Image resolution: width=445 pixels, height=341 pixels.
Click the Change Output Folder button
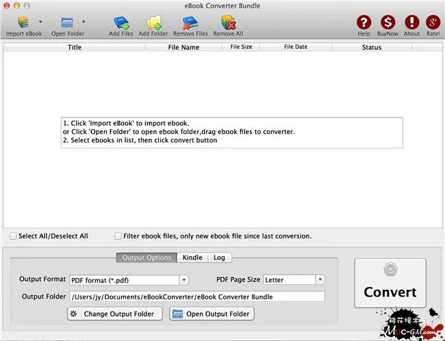pyautogui.click(x=115, y=314)
